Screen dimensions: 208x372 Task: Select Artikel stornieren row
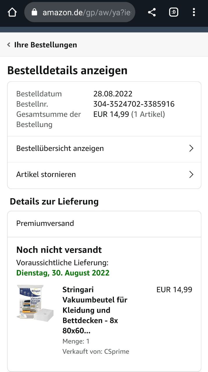[x=104, y=175]
